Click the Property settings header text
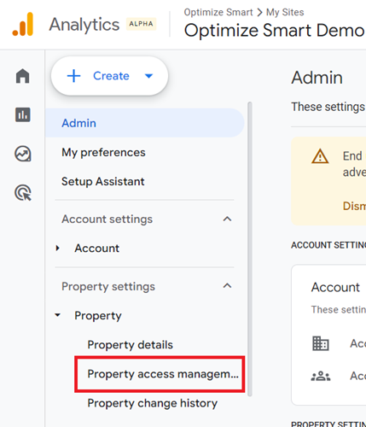The width and height of the screenshot is (366, 427). click(x=108, y=286)
